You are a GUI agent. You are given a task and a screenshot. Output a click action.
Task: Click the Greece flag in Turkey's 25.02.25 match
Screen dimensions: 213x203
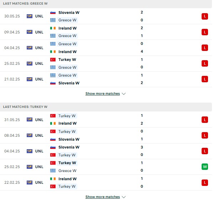click(53, 171)
